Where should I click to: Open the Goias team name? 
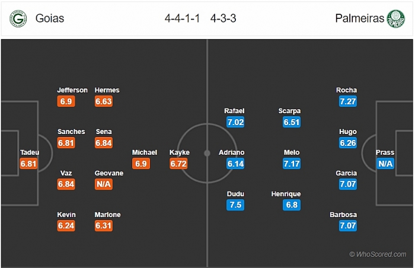(50, 18)
